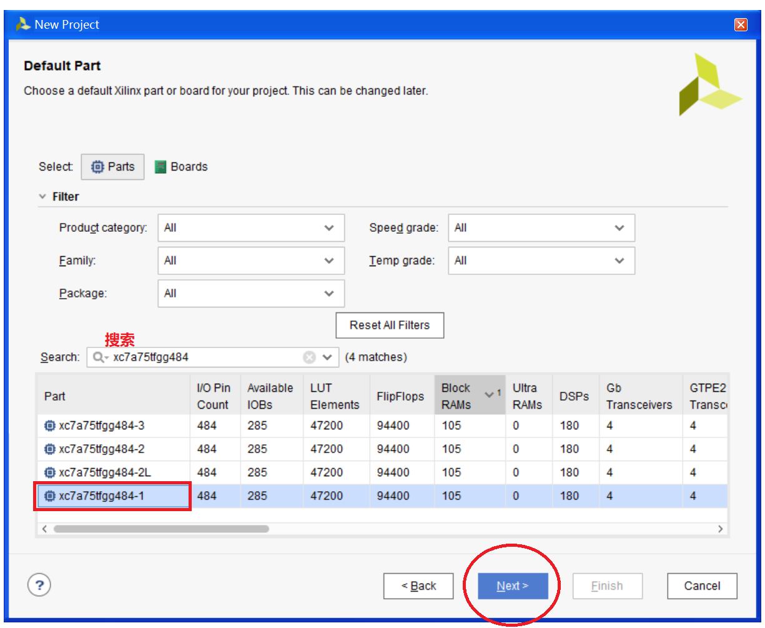Click Reset All Filters button

pyautogui.click(x=390, y=325)
